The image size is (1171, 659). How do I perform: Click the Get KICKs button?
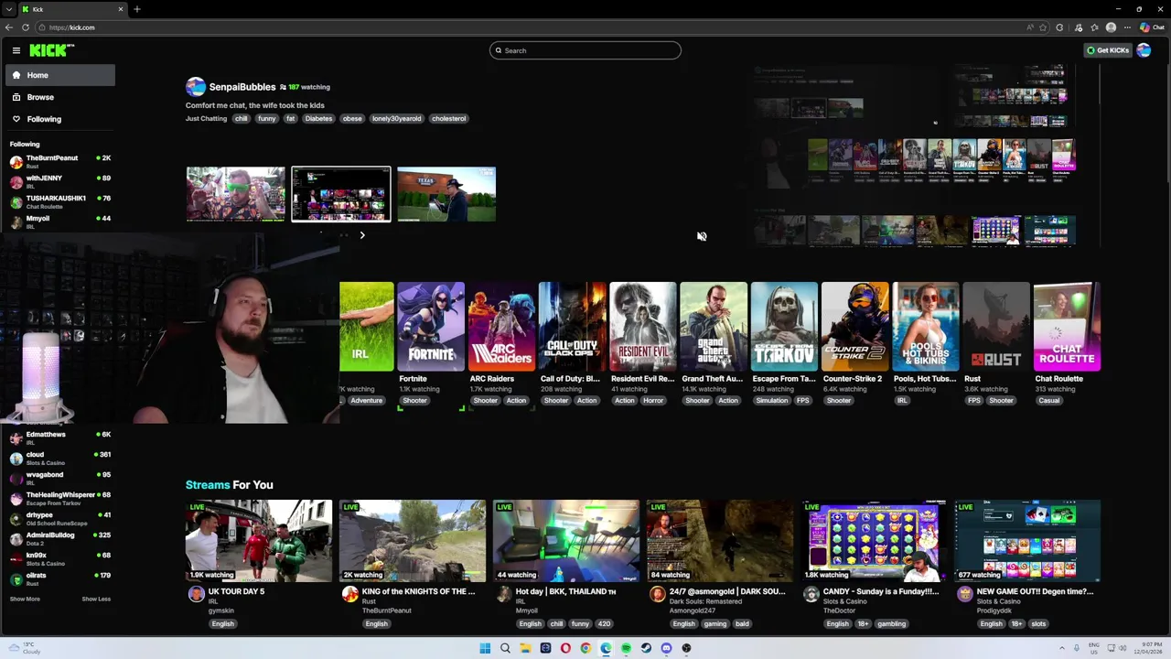pos(1108,50)
